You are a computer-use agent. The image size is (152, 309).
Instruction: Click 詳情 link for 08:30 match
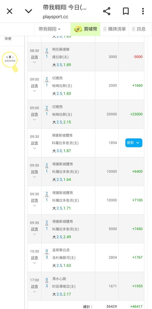point(34,57)
